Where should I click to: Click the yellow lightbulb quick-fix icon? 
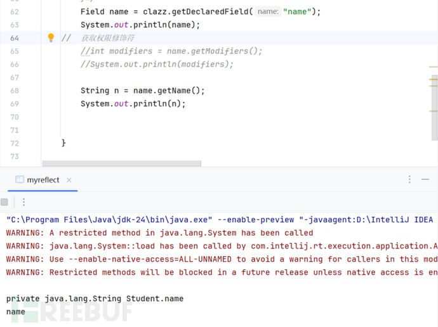(x=51, y=38)
